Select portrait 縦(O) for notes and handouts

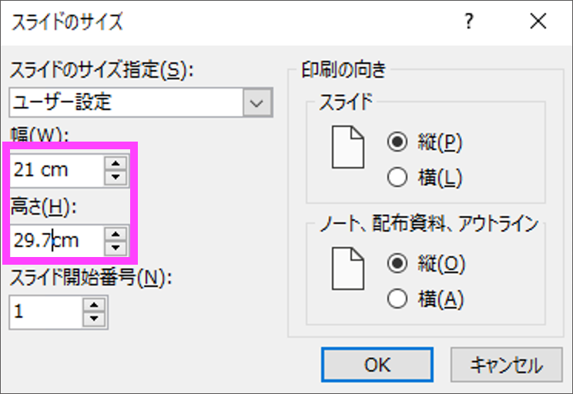point(398,264)
